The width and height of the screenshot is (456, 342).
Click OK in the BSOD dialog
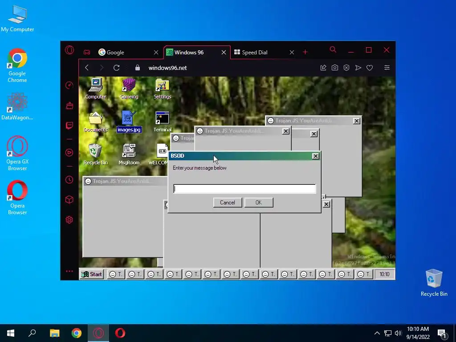point(259,203)
